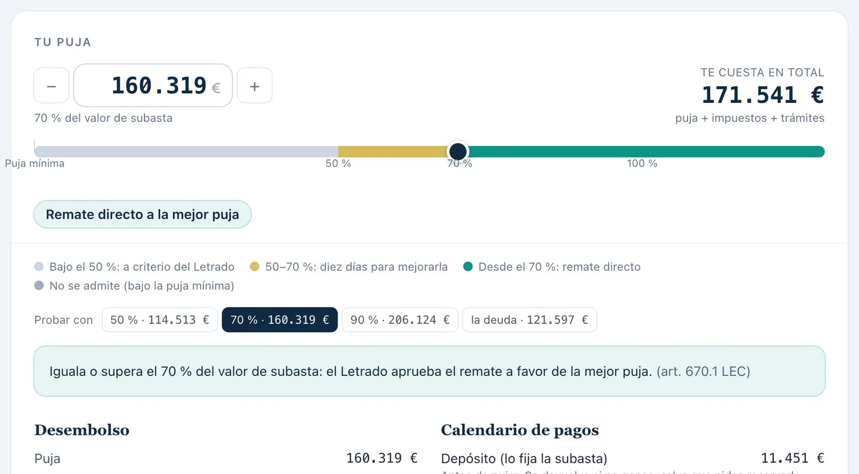
Task: Click the '160.319 €' amount in Desembolso
Action: coord(382,458)
